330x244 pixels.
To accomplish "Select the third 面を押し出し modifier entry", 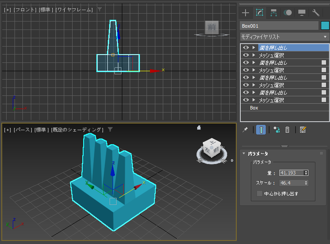I will pyautogui.click(x=273, y=78).
